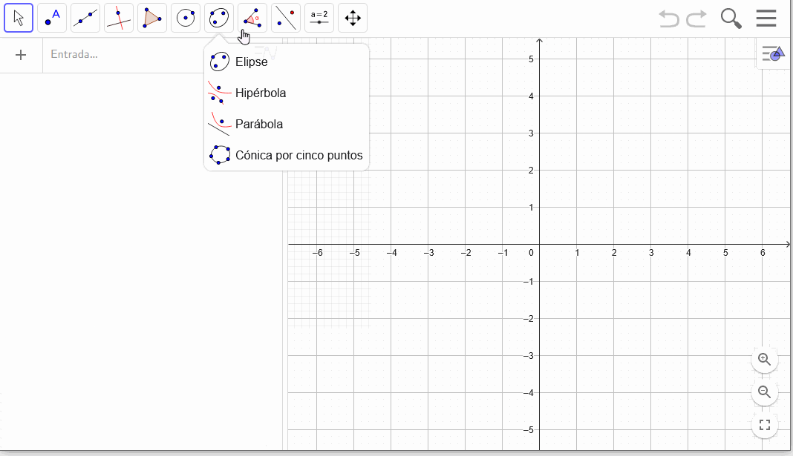Image resolution: width=793 pixels, height=456 pixels.
Task: Select the Point tool
Action: 52,19
